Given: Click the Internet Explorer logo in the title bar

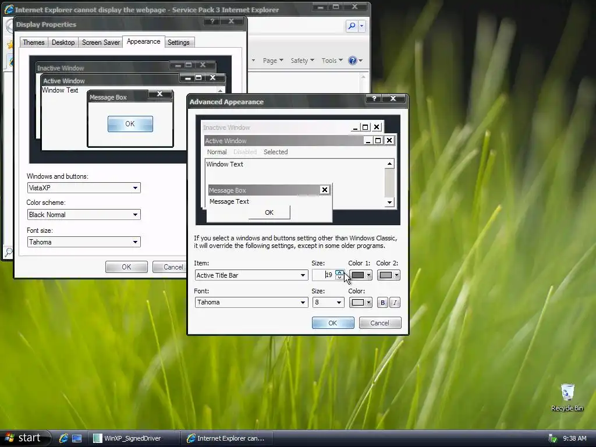Looking at the screenshot, I should click(x=8, y=9).
